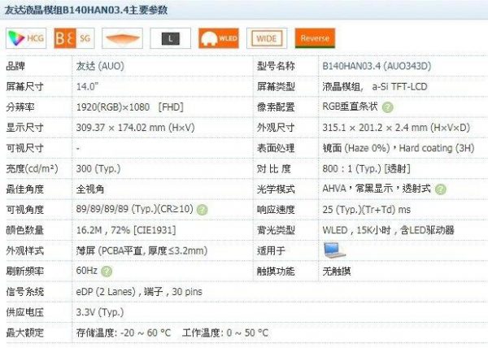The width and height of the screenshot is (488, 348).
Task: Click the 刷新频率 label
Action: [25, 272]
